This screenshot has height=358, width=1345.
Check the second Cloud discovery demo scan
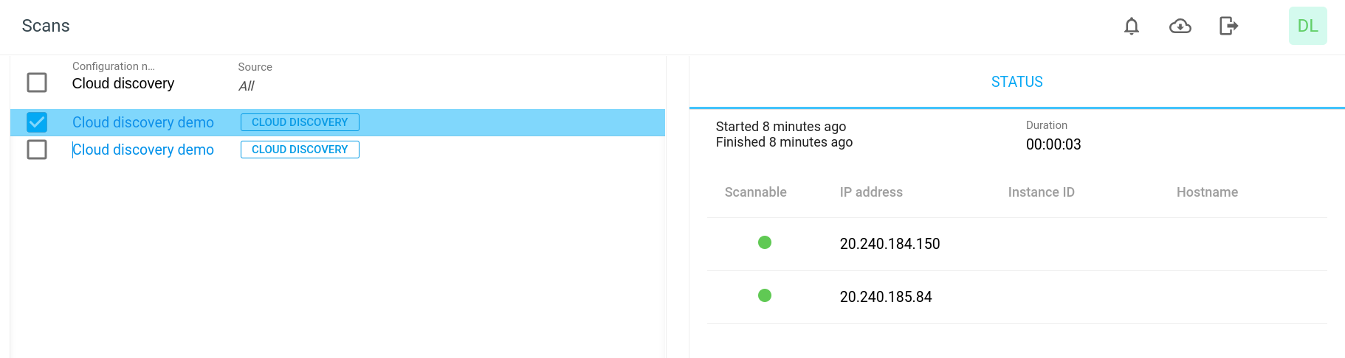(37, 150)
